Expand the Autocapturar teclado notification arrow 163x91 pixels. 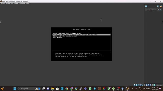click(158, 10)
